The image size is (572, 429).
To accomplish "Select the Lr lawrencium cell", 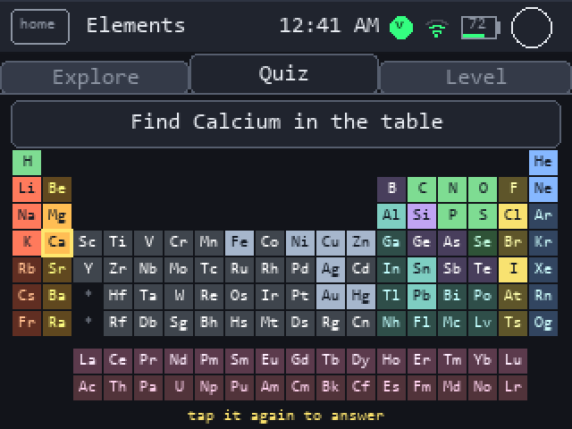I will point(513,388).
